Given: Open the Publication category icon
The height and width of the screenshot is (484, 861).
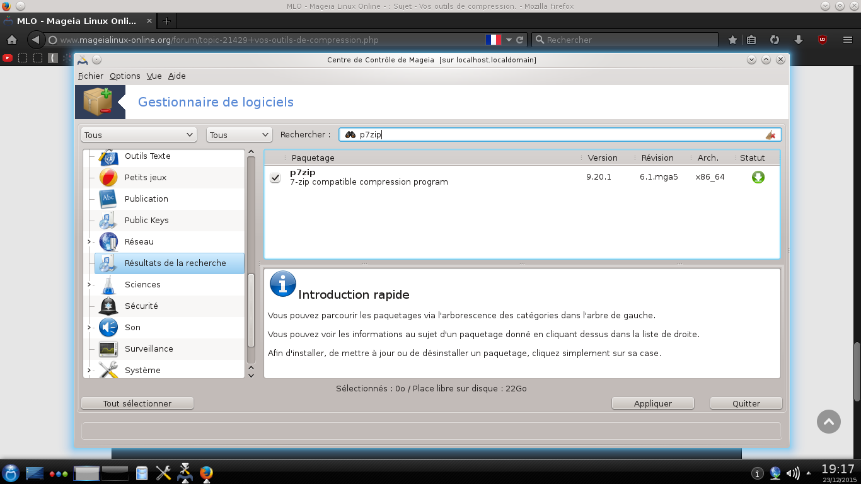Looking at the screenshot, I should [108, 199].
